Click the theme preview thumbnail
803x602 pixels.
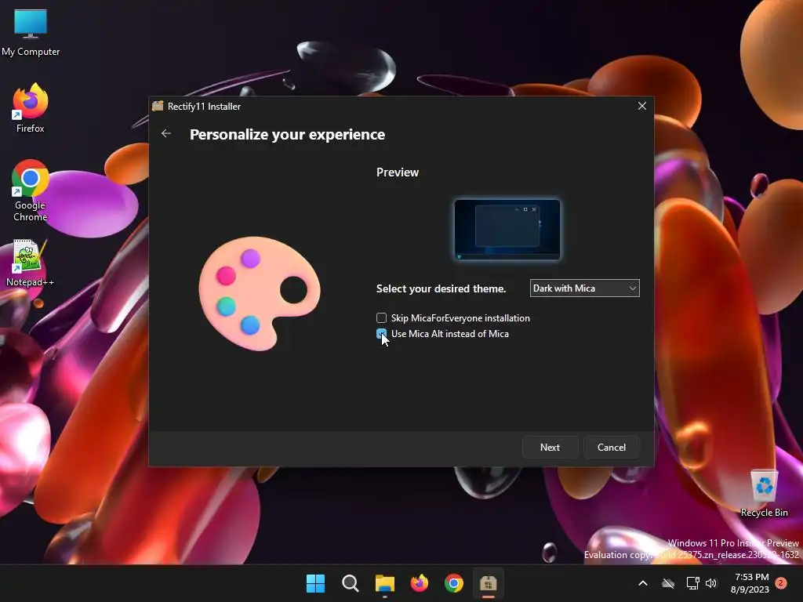[507, 230]
